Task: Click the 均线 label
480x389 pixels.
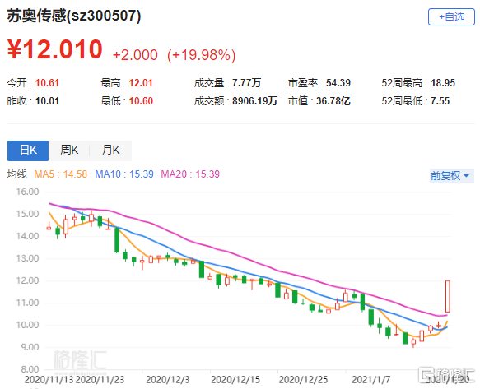Action: pyautogui.click(x=16, y=174)
